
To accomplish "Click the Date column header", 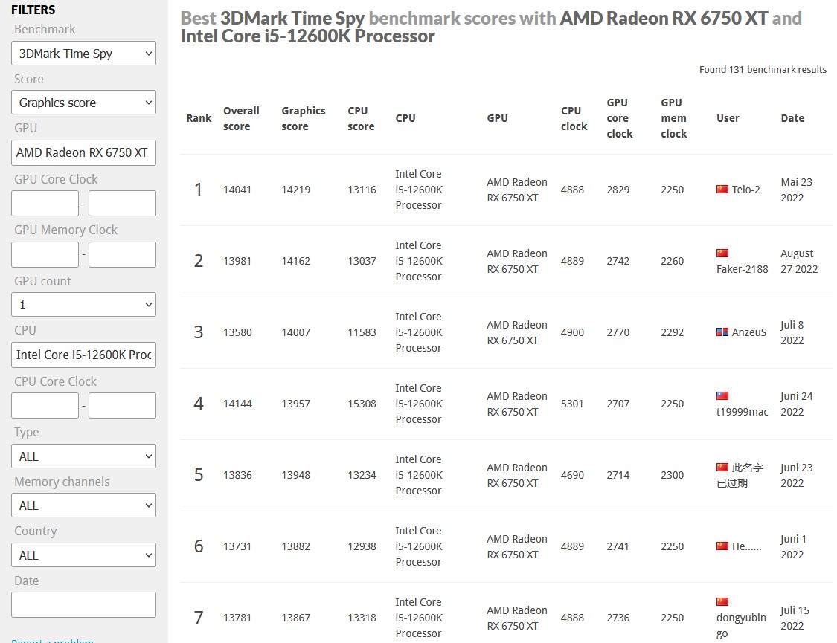I will 792,118.
